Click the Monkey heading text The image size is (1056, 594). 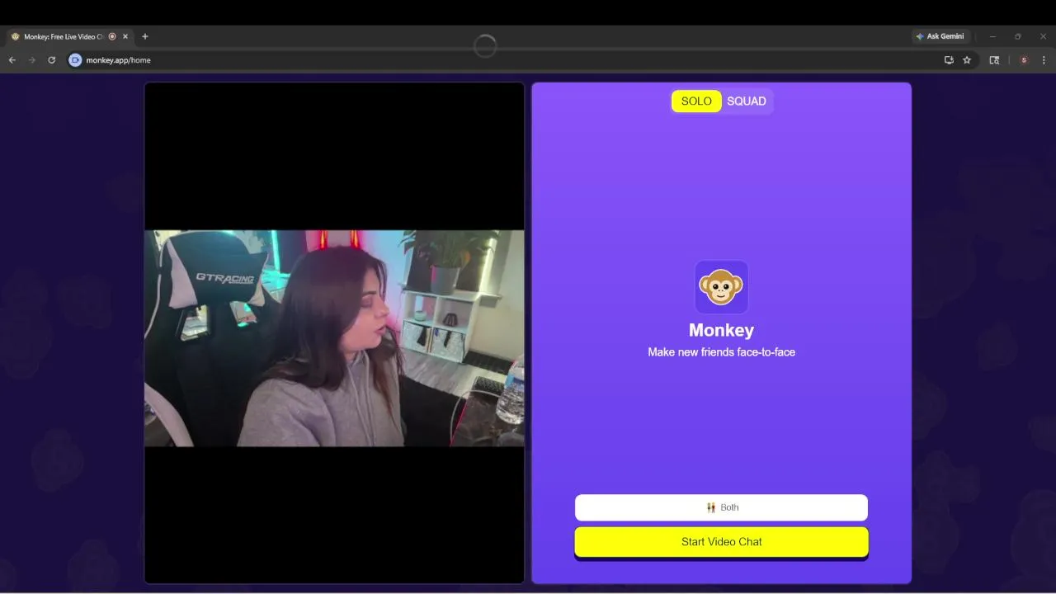[721, 330]
